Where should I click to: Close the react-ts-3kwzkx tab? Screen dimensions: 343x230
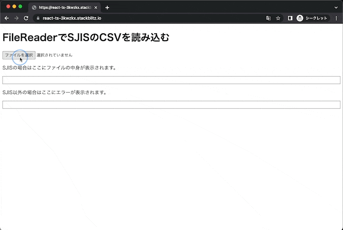pos(96,8)
